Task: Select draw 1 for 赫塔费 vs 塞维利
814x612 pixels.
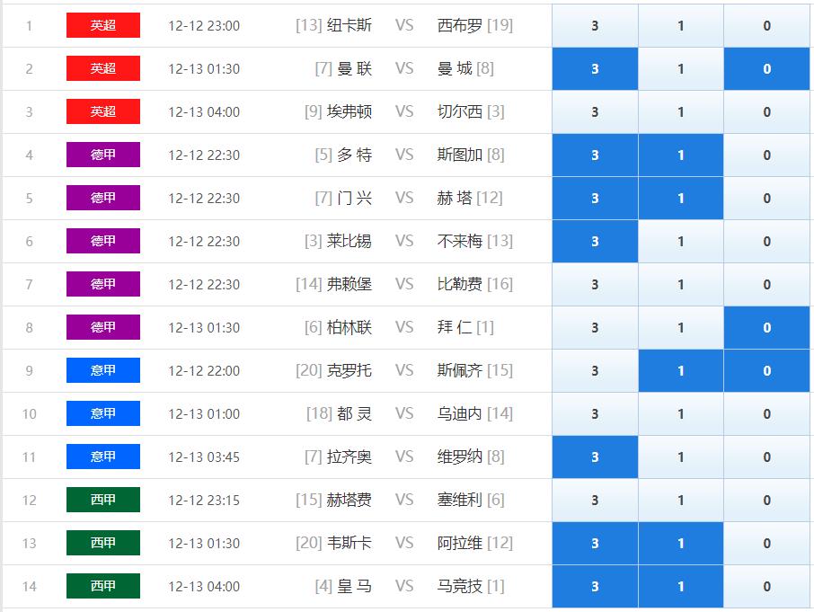Action: [681, 500]
